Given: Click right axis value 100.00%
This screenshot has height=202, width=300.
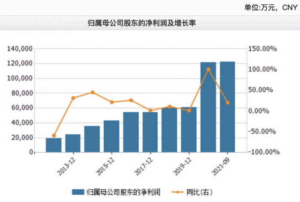Looking at the screenshot, I should click(262, 69).
